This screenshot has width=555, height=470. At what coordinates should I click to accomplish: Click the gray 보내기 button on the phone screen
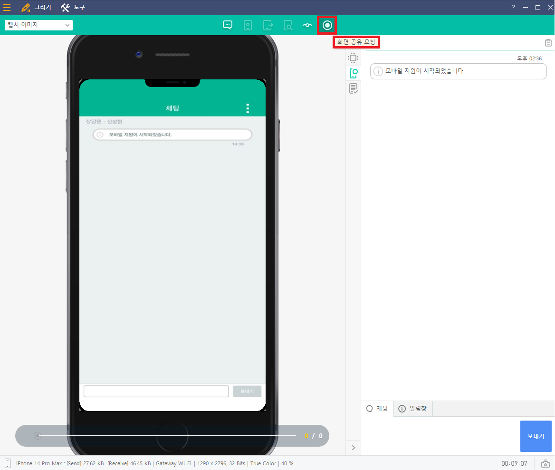247,392
